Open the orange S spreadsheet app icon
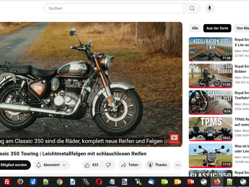The height and width of the screenshot is (187, 249). (x=177, y=182)
